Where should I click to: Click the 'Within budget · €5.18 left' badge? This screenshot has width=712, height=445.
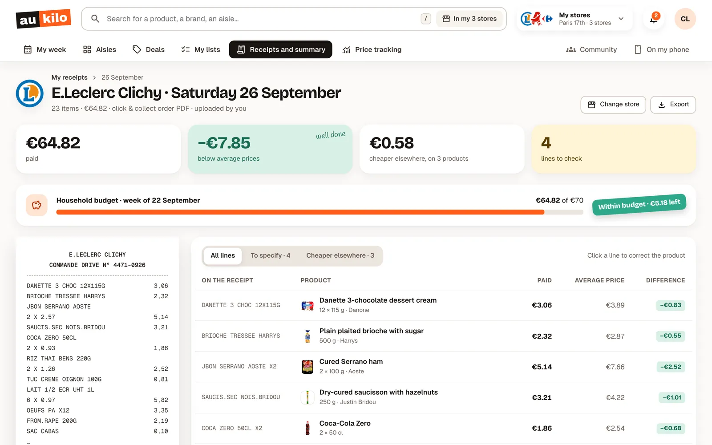pyautogui.click(x=639, y=205)
